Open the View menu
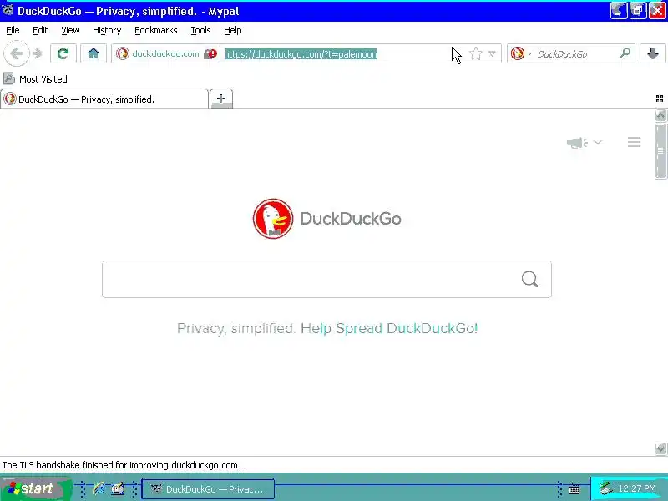This screenshot has width=668, height=501. (70, 30)
